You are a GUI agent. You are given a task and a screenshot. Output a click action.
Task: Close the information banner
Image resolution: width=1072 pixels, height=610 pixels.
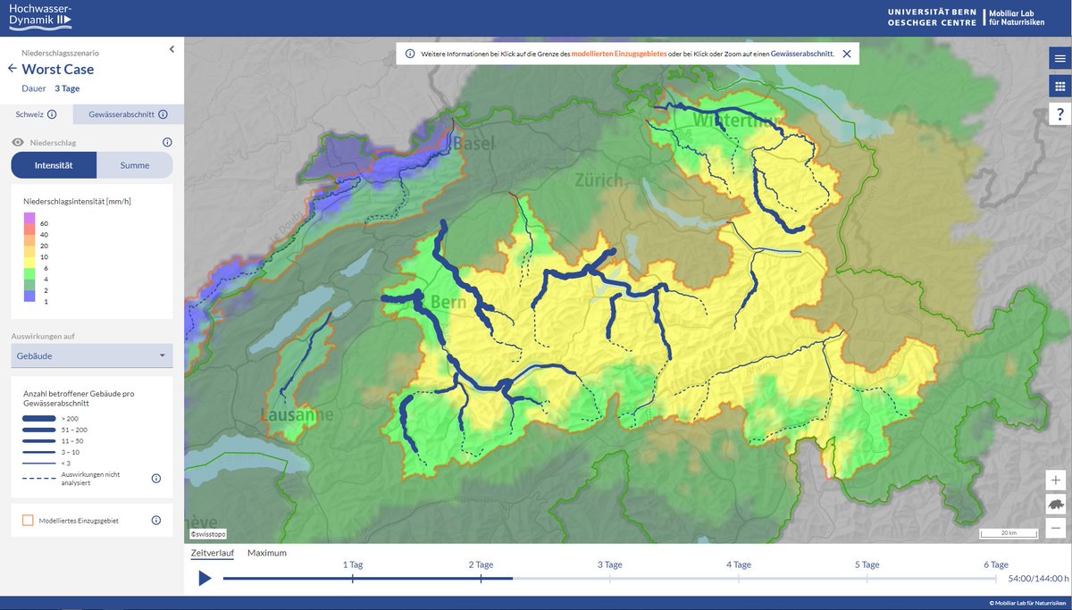846,54
